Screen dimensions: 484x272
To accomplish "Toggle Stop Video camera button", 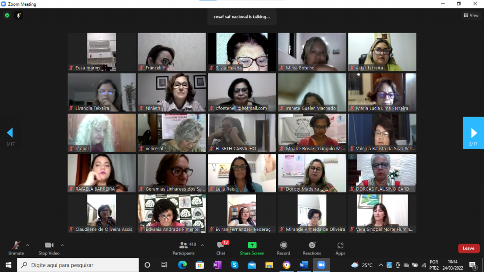I will (x=49, y=248).
